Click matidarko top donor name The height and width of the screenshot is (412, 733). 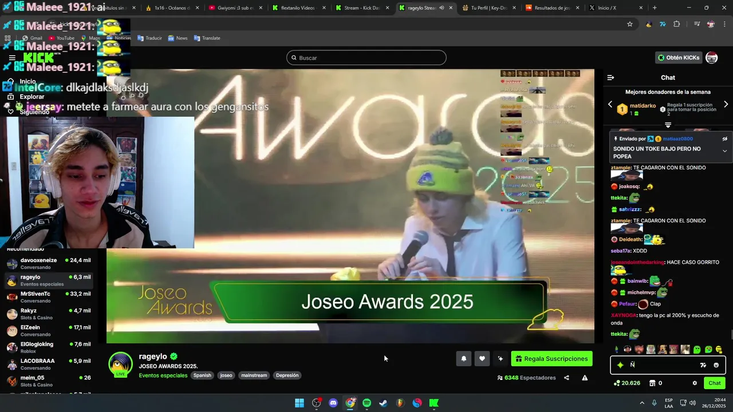[643, 106]
